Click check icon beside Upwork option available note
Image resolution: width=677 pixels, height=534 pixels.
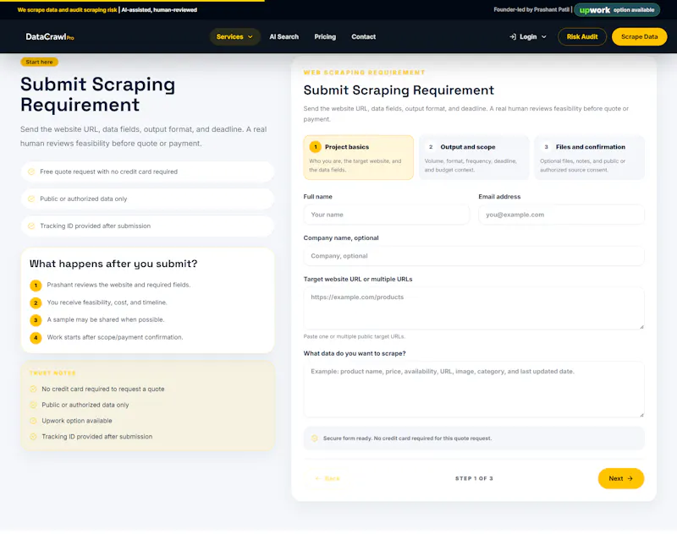(x=33, y=421)
